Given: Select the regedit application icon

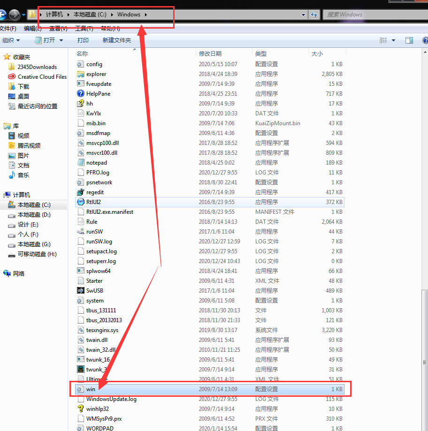Looking at the screenshot, I should click(81, 192).
